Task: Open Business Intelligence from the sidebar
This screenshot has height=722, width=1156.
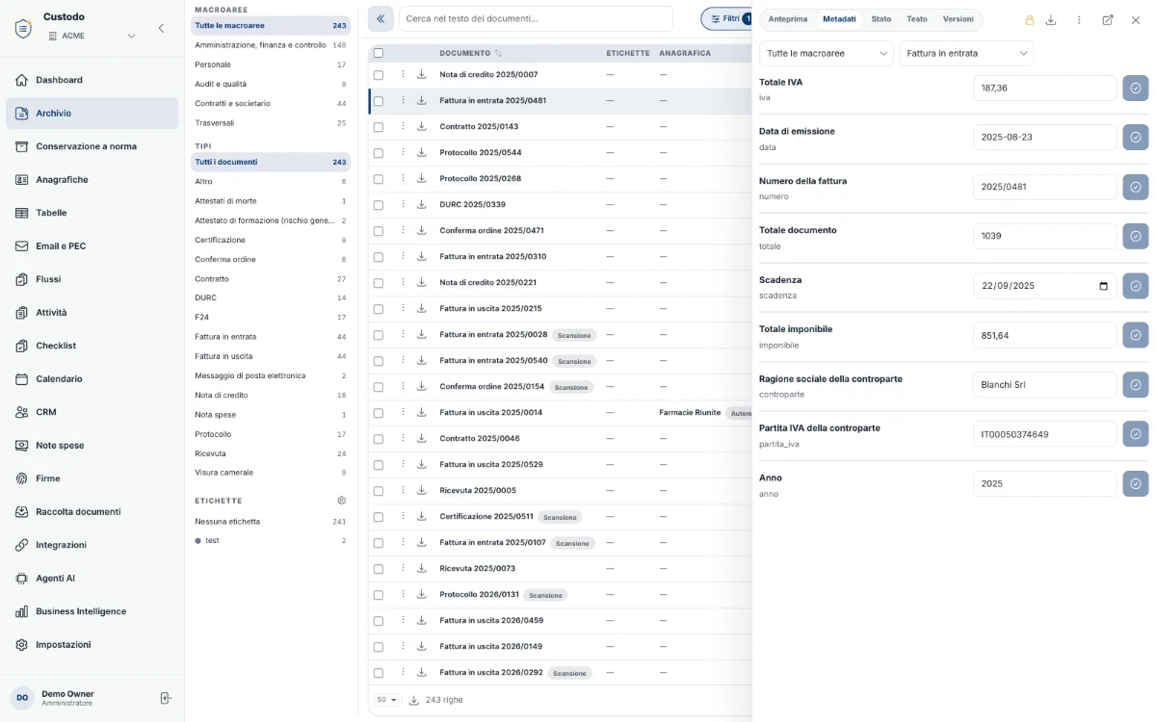Action: click(x=92, y=611)
